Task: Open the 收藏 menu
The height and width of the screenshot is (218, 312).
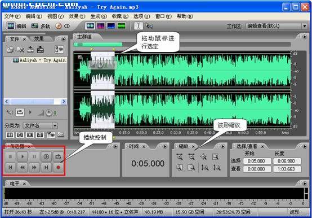Action: [120, 16]
